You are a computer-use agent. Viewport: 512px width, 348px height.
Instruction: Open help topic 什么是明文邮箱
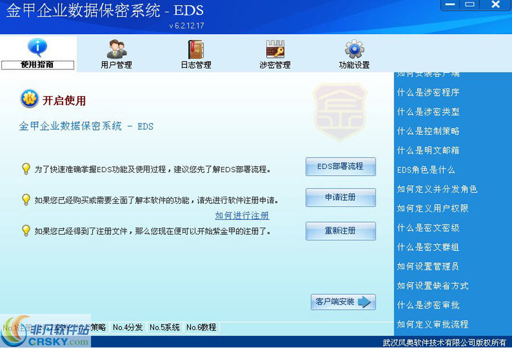click(x=428, y=150)
